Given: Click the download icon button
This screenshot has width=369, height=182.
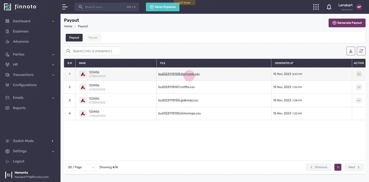Looking at the screenshot, I should pyautogui.click(x=351, y=51).
